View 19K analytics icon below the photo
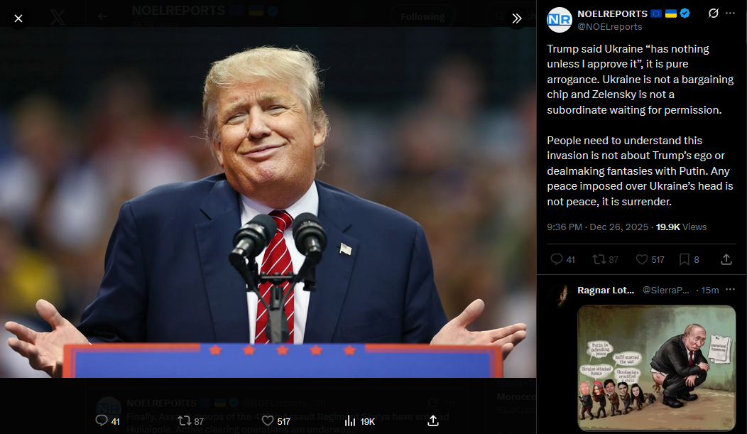 tap(350, 421)
